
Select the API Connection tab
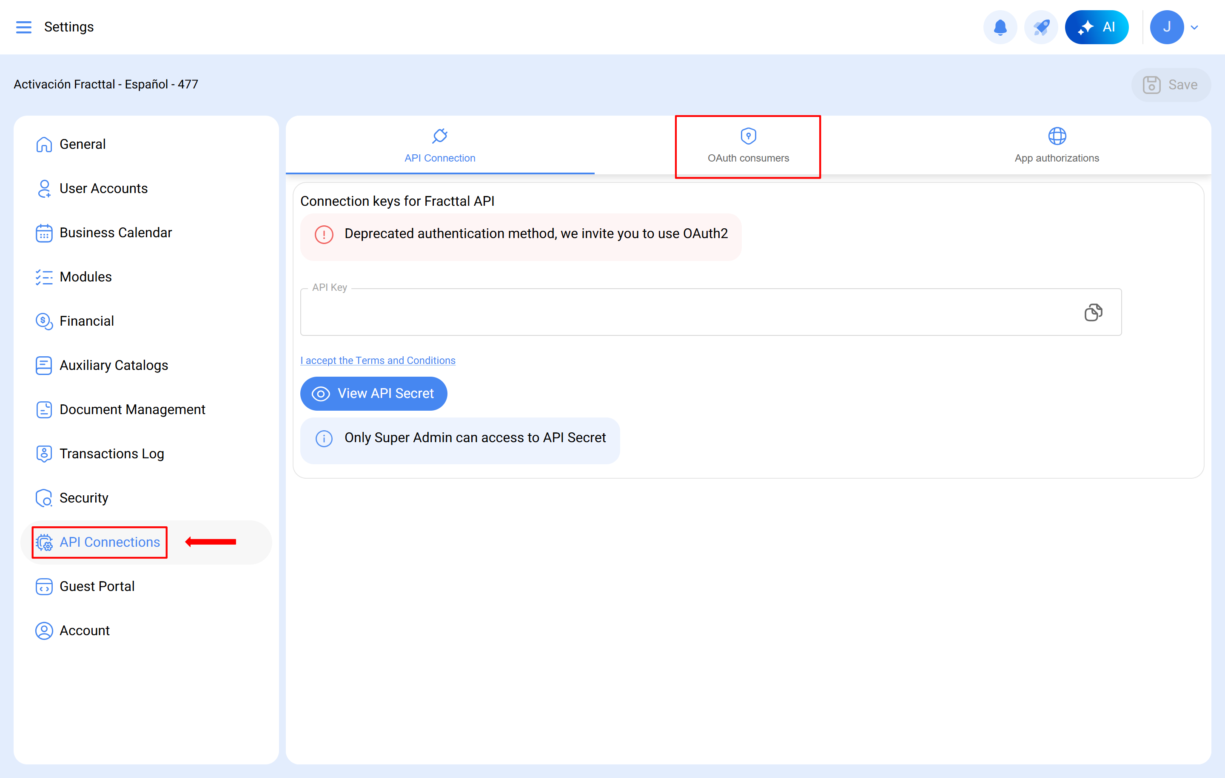[x=439, y=146]
